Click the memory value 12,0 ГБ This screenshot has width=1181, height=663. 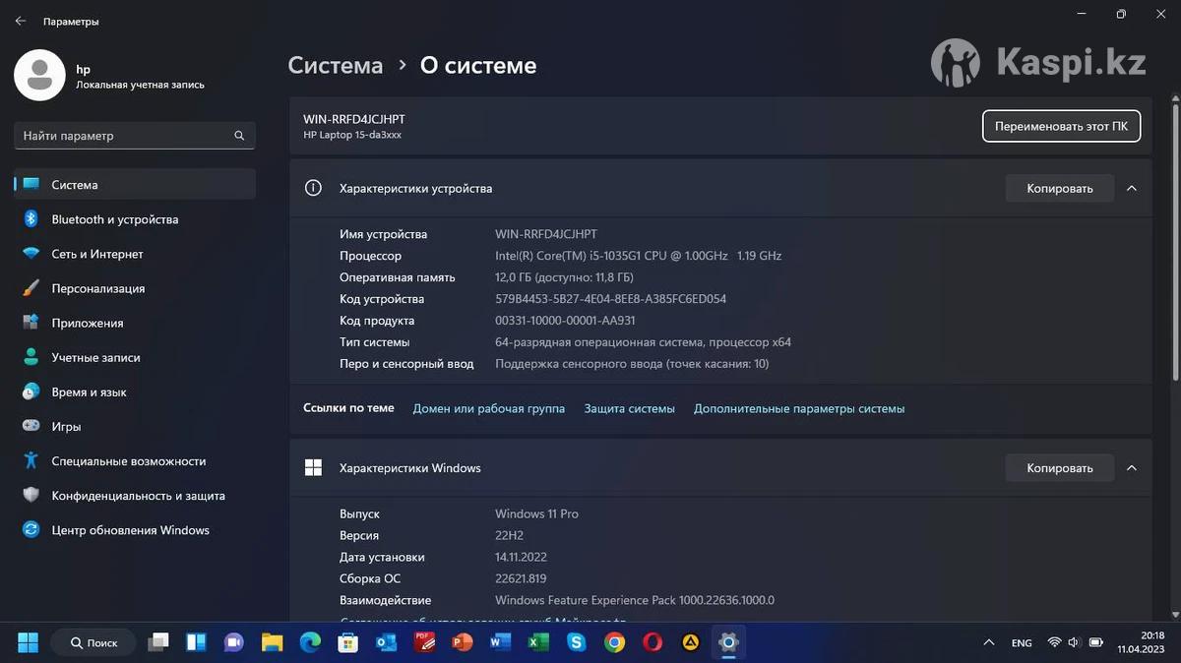point(564,277)
